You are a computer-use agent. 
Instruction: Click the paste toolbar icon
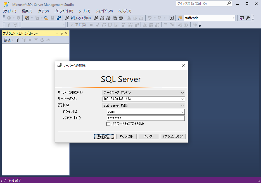click(x=141, y=18)
